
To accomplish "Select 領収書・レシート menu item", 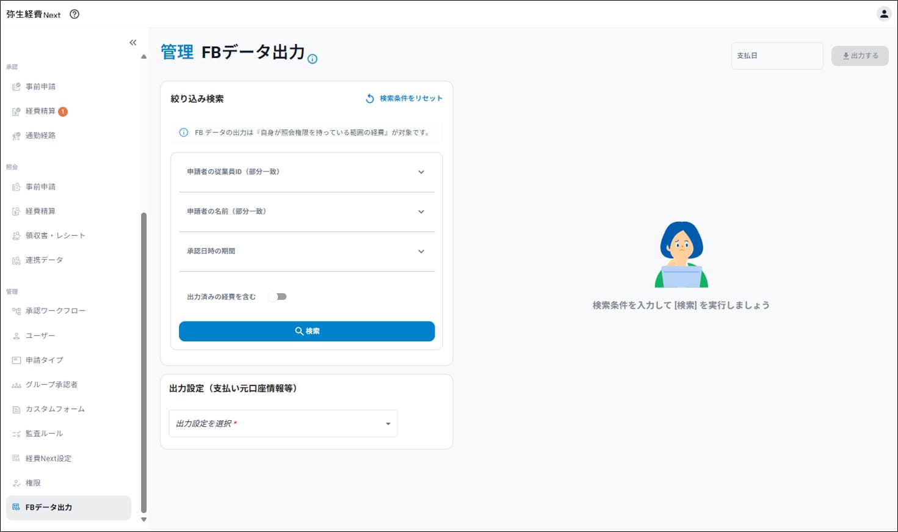I will tap(55, 236).
